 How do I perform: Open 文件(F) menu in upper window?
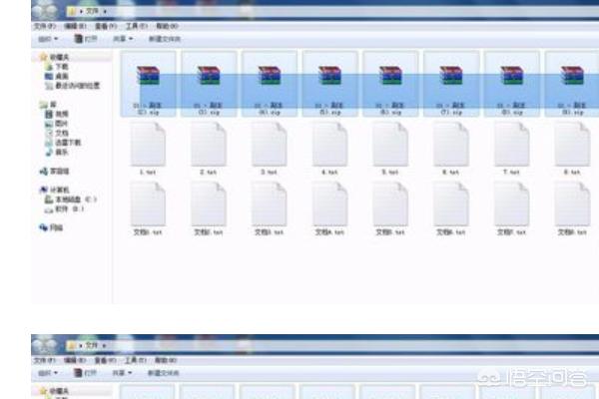click(45, 26)
